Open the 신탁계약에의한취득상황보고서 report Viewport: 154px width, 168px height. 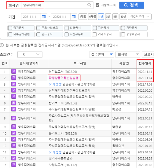point(70,90)
